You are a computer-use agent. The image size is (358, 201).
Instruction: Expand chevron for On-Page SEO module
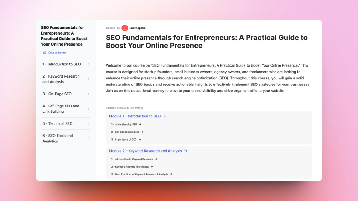88,94
